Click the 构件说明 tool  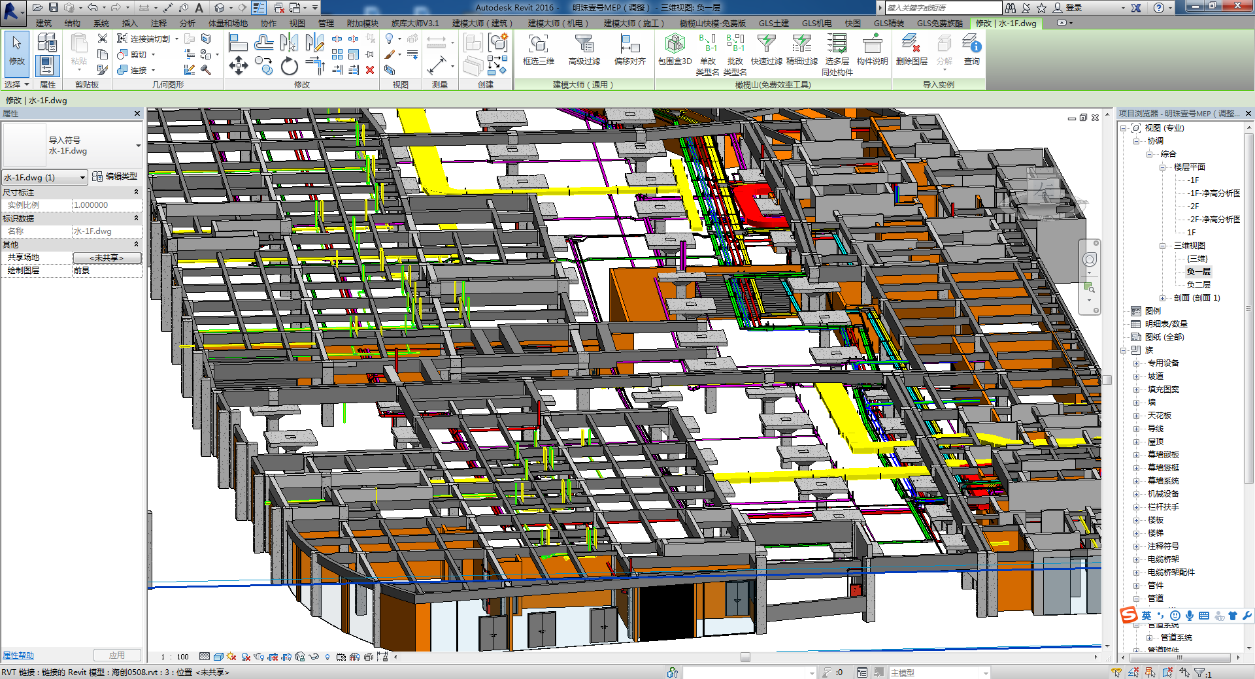click(872, 50)
